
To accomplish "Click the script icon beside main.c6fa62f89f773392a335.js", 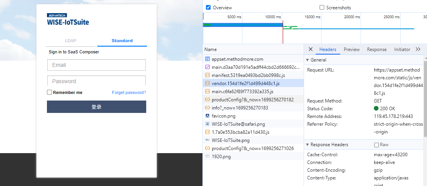I will click(207, 92).
